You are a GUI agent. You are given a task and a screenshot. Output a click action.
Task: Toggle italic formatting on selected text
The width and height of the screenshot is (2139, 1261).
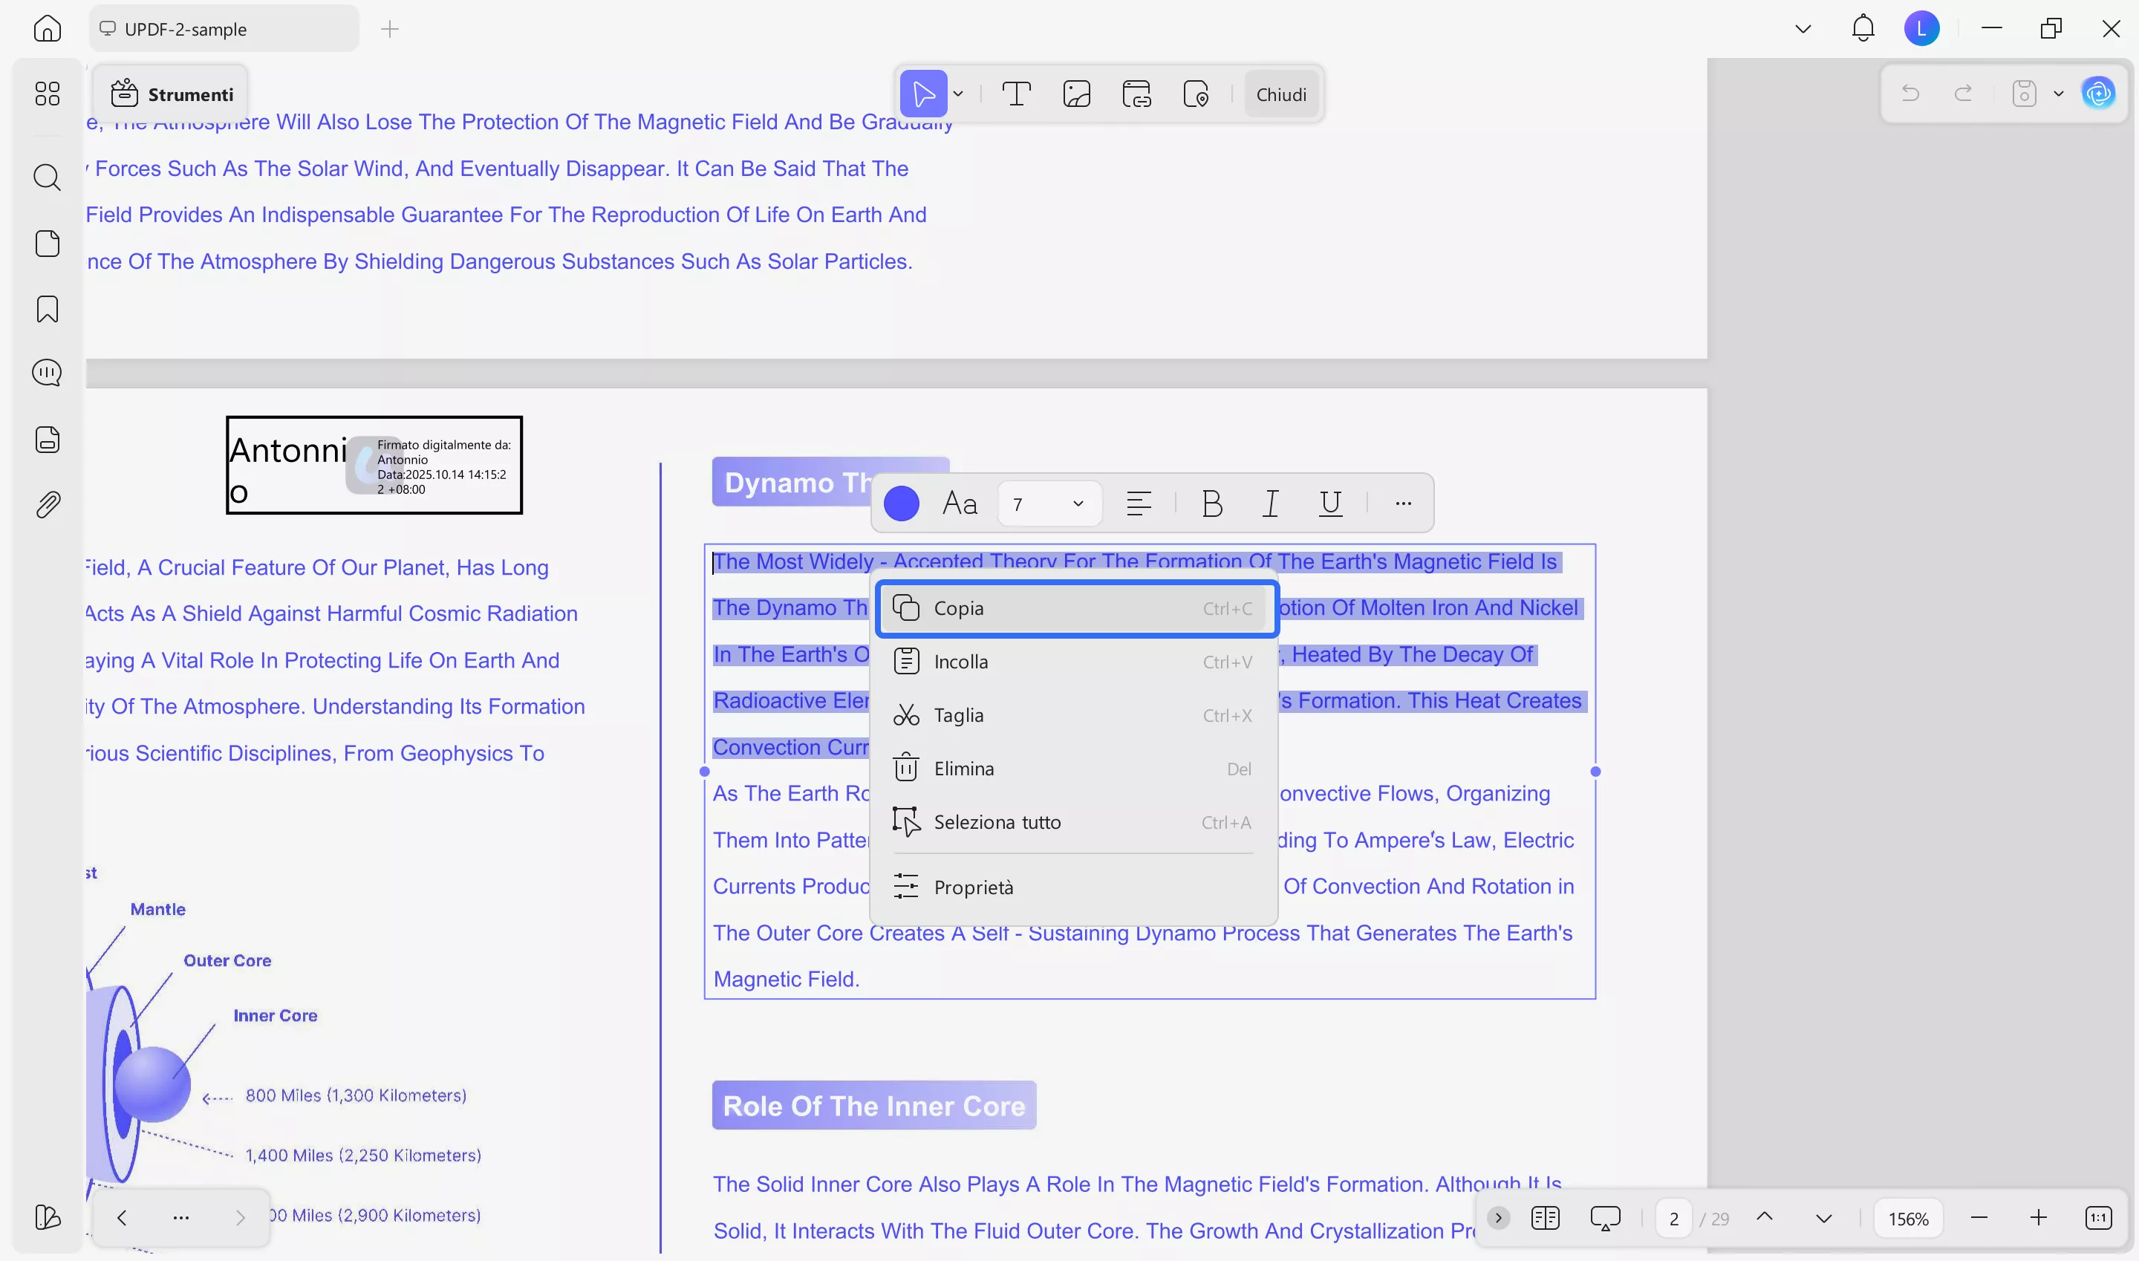tap(1271, 504)
